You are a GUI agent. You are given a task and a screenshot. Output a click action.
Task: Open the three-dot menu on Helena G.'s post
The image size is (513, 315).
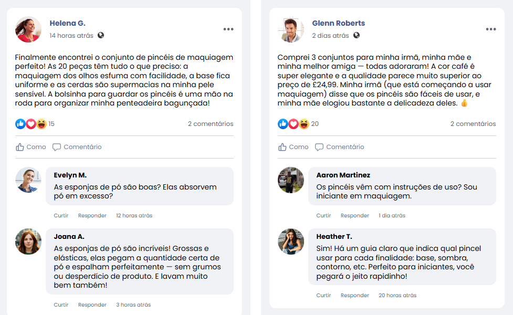tap(228, 29)
